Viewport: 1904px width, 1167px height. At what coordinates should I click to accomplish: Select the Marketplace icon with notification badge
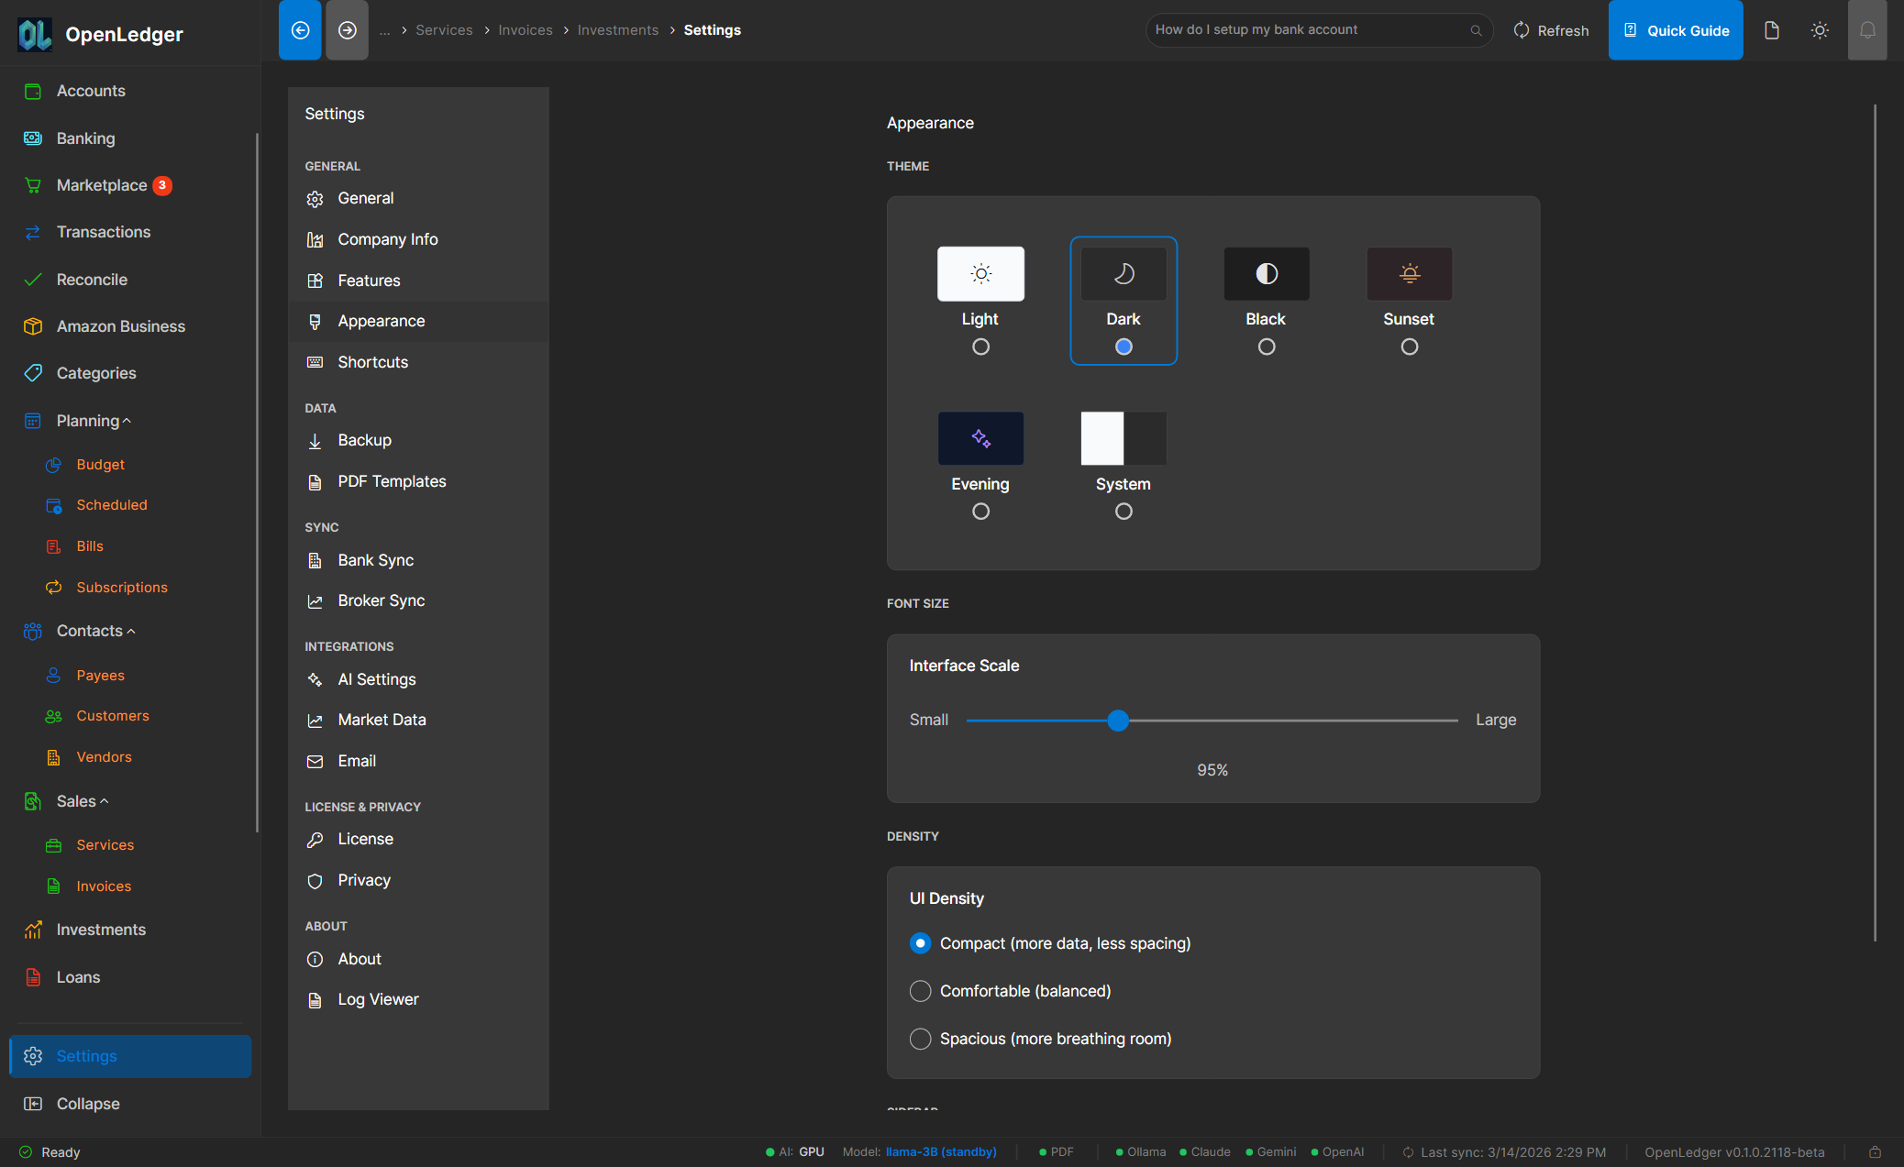pyautogui.click(x=33, y=184)
